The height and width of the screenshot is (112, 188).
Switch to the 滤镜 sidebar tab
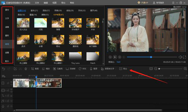[7, 27]
